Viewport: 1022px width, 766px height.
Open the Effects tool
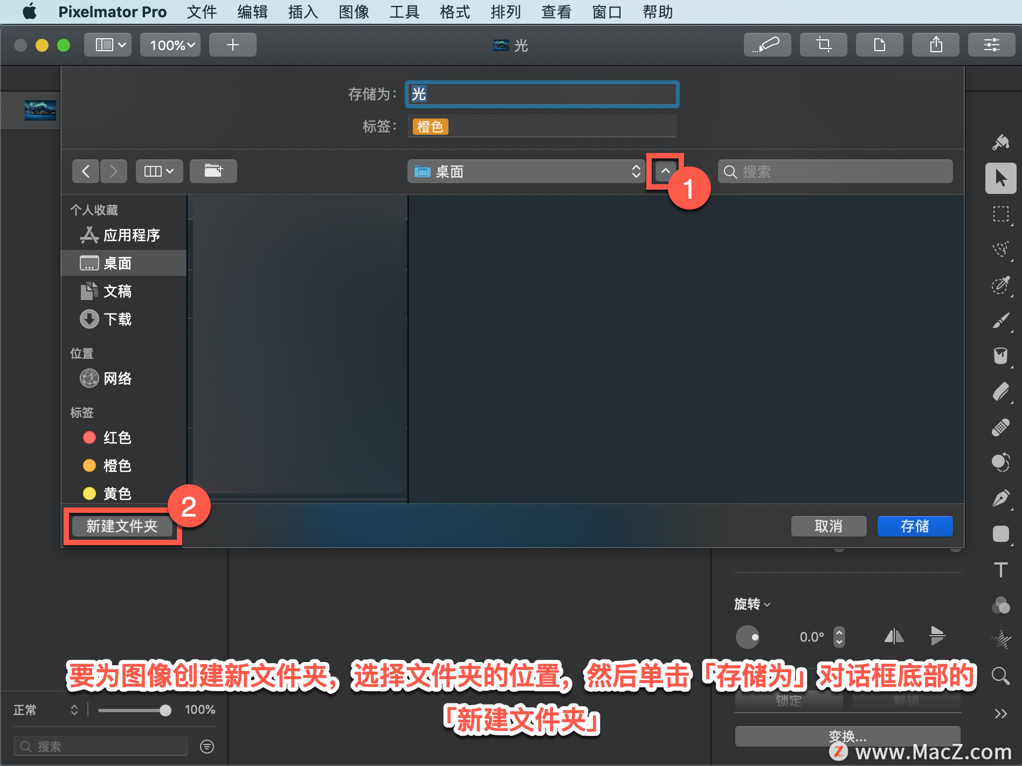[x=1001, y=640]
